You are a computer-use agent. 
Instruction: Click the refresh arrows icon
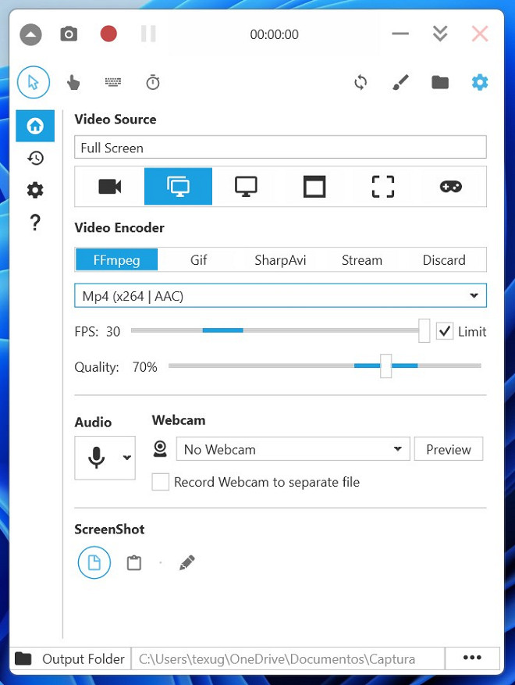pos(360,82)
